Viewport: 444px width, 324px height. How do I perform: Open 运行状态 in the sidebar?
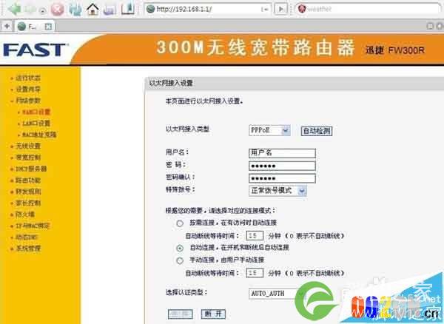point(28,78)
